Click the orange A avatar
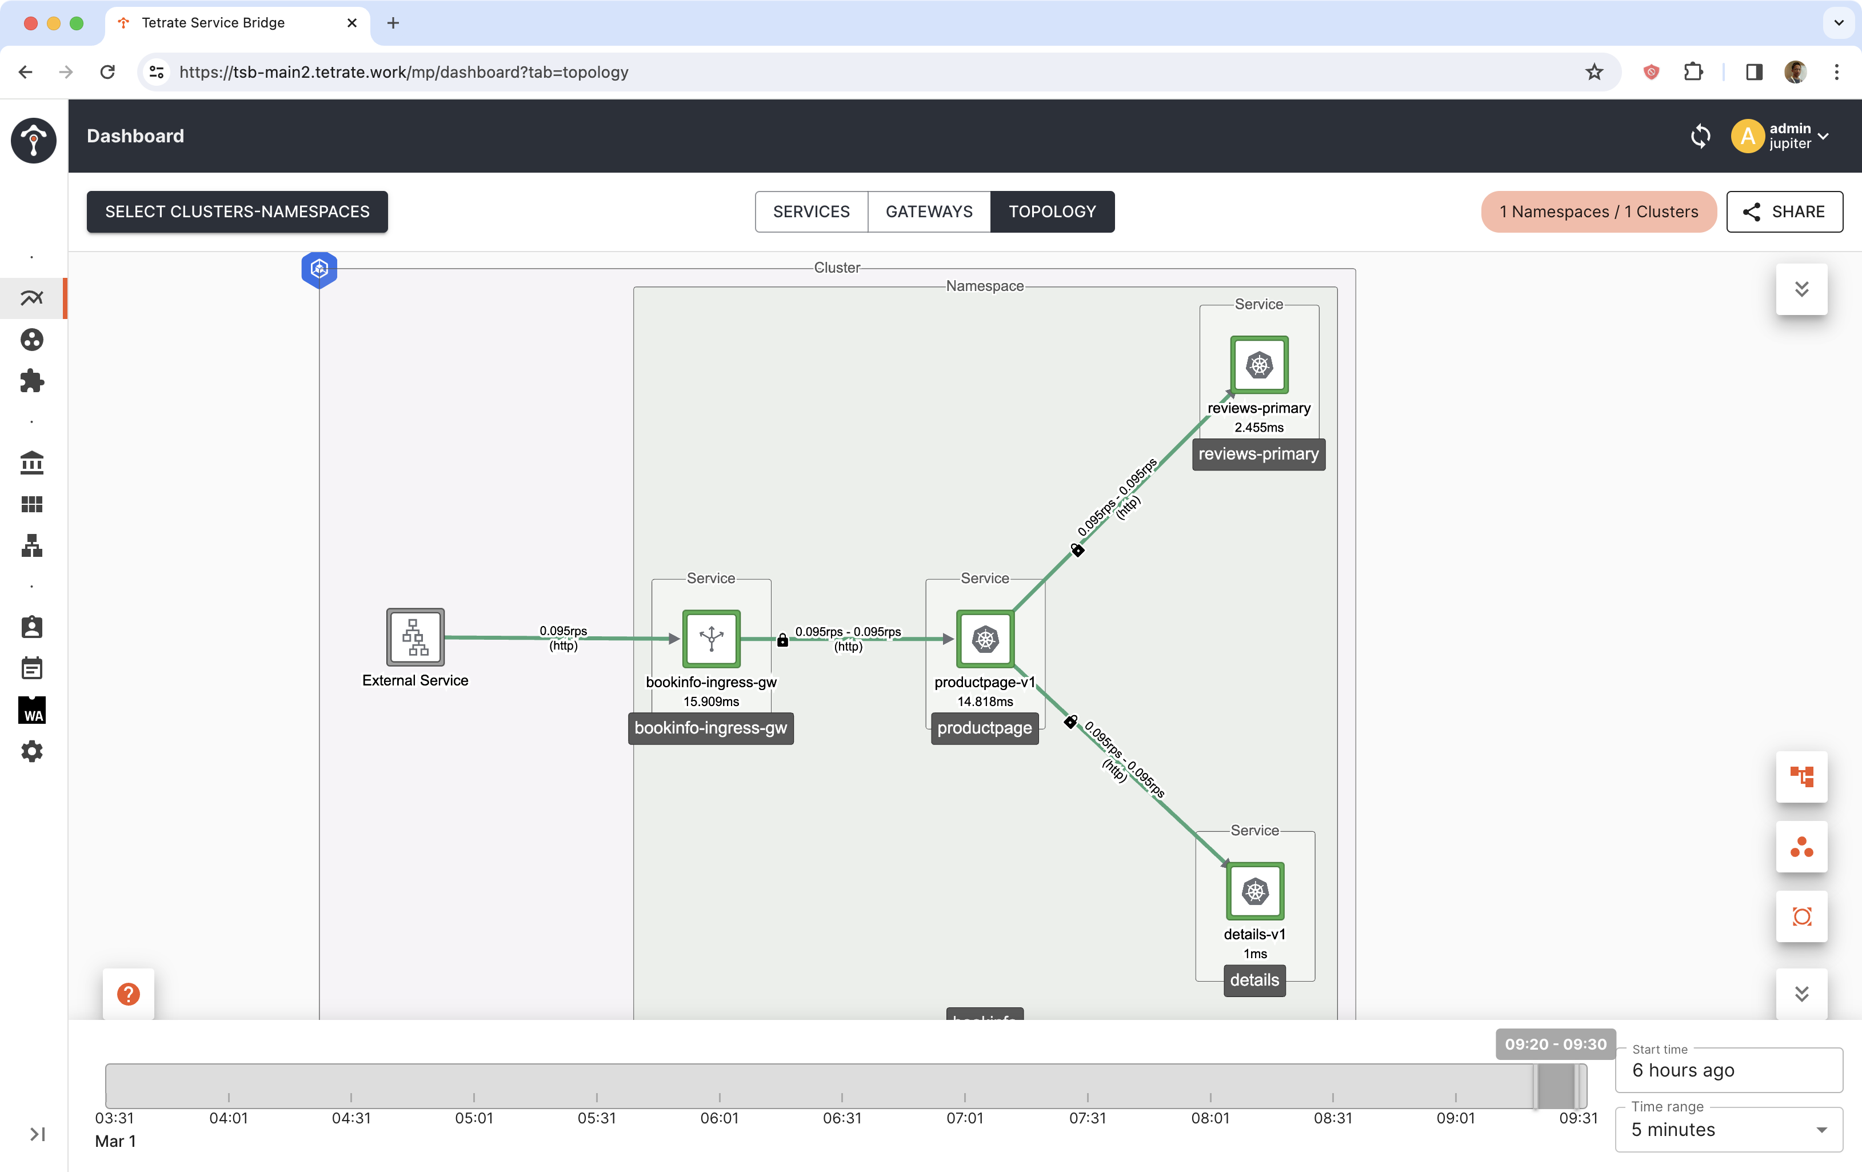Screen dimensions: 1862x1172 [1748, 136]
